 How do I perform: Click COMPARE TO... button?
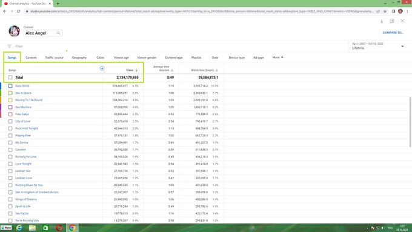[x=393, y=33]
